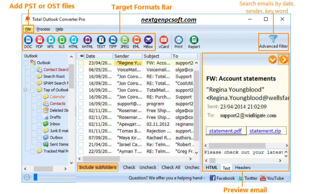Click the orange down chevron in preview pane

coord(272,59)
